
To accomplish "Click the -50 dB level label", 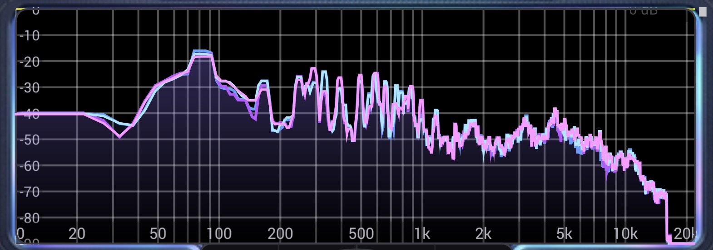I will tap(29, 140).
